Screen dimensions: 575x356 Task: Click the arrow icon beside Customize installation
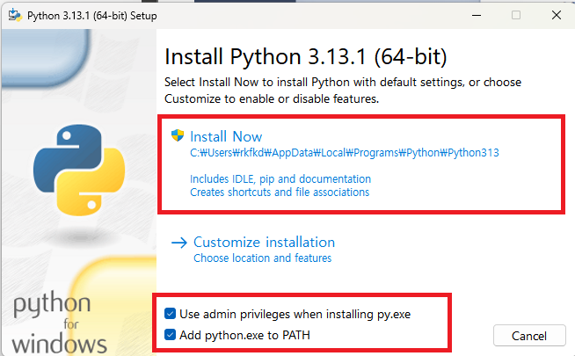(179, 243)
